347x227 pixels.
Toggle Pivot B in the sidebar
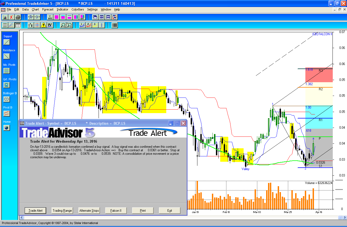tap(7, 114)
